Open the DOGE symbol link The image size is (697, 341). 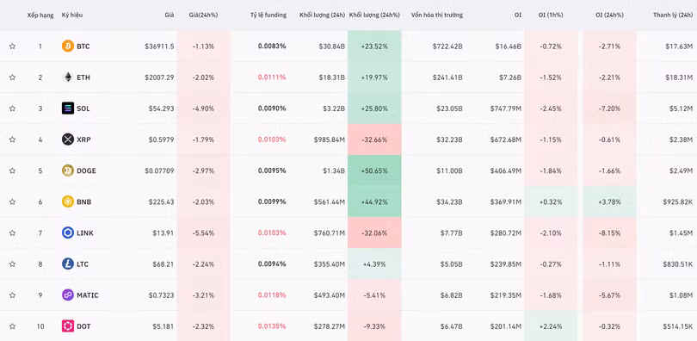click(86, 170)
